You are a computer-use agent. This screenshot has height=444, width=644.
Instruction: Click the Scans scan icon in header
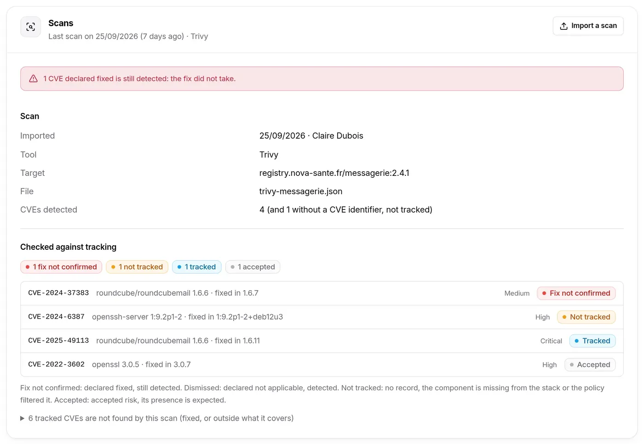coord(30,27)
